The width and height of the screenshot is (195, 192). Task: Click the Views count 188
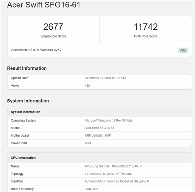87,85
